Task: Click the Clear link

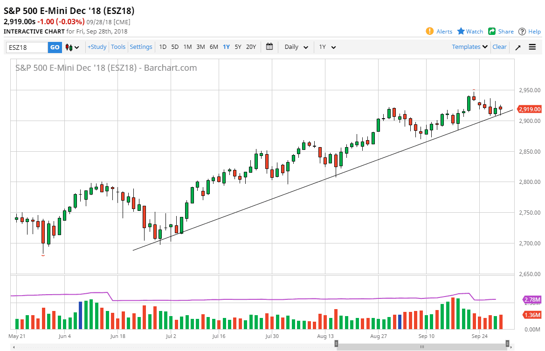Action: click(499, 47)
